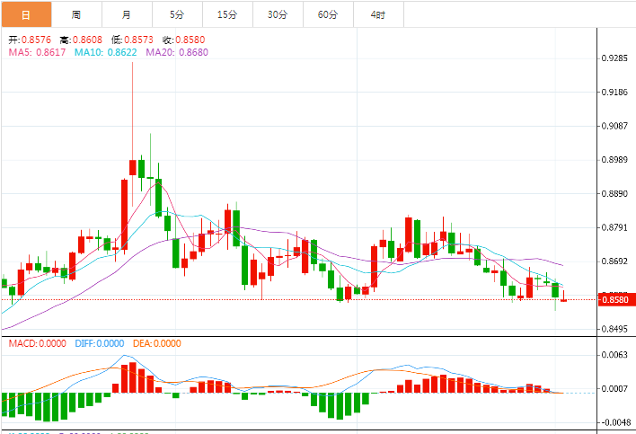Choose the 60分 timeframe tab
The width and height of the screenshot is (636, 434).
tap(328, 14)
